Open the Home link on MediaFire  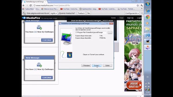point(113,18)
